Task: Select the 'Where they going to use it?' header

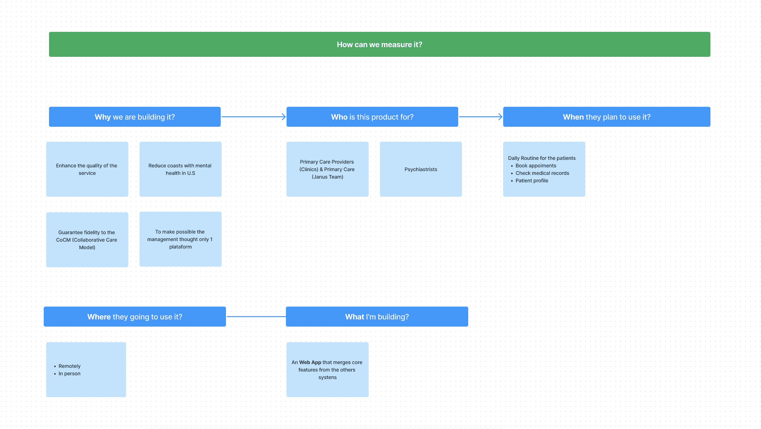Action: [135, 317]
